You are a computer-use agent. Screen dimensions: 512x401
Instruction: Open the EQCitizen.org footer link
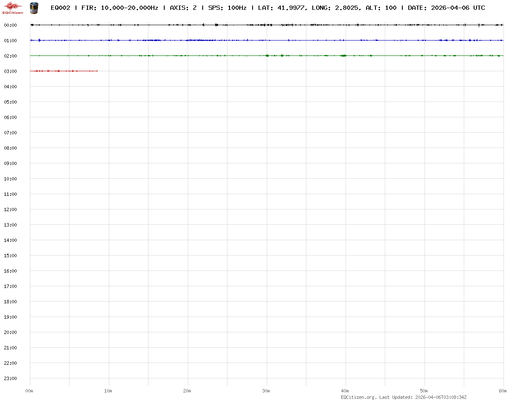point(358,397)
